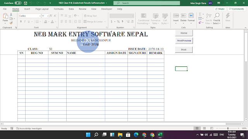Switch to the Formulas tab
248x139 pixels.
coord(59,9)
